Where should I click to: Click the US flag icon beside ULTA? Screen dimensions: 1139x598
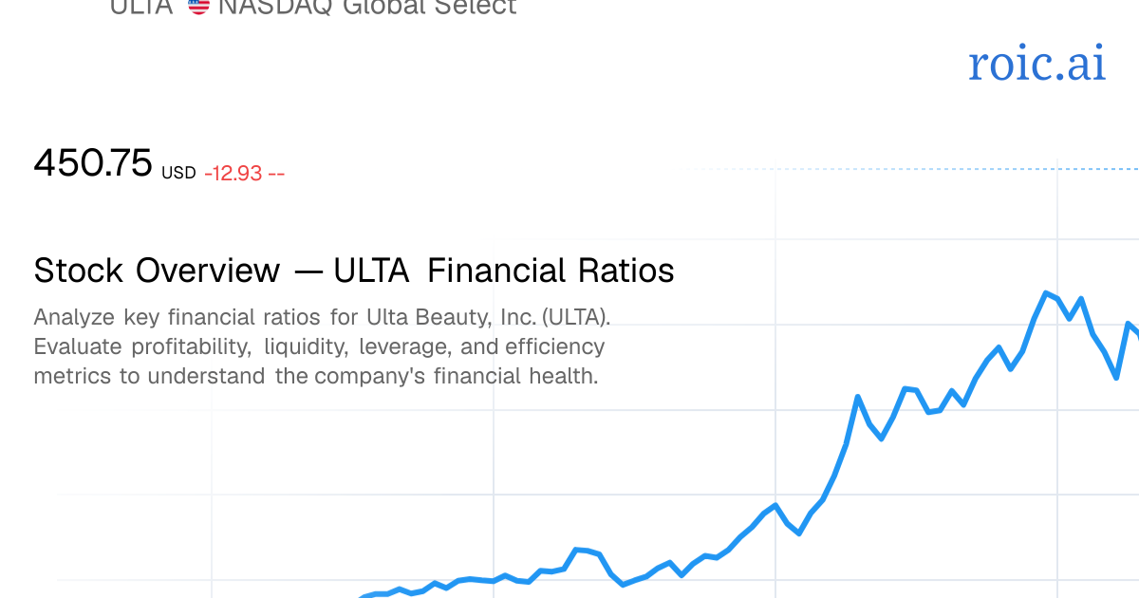[x=198, y=7]
